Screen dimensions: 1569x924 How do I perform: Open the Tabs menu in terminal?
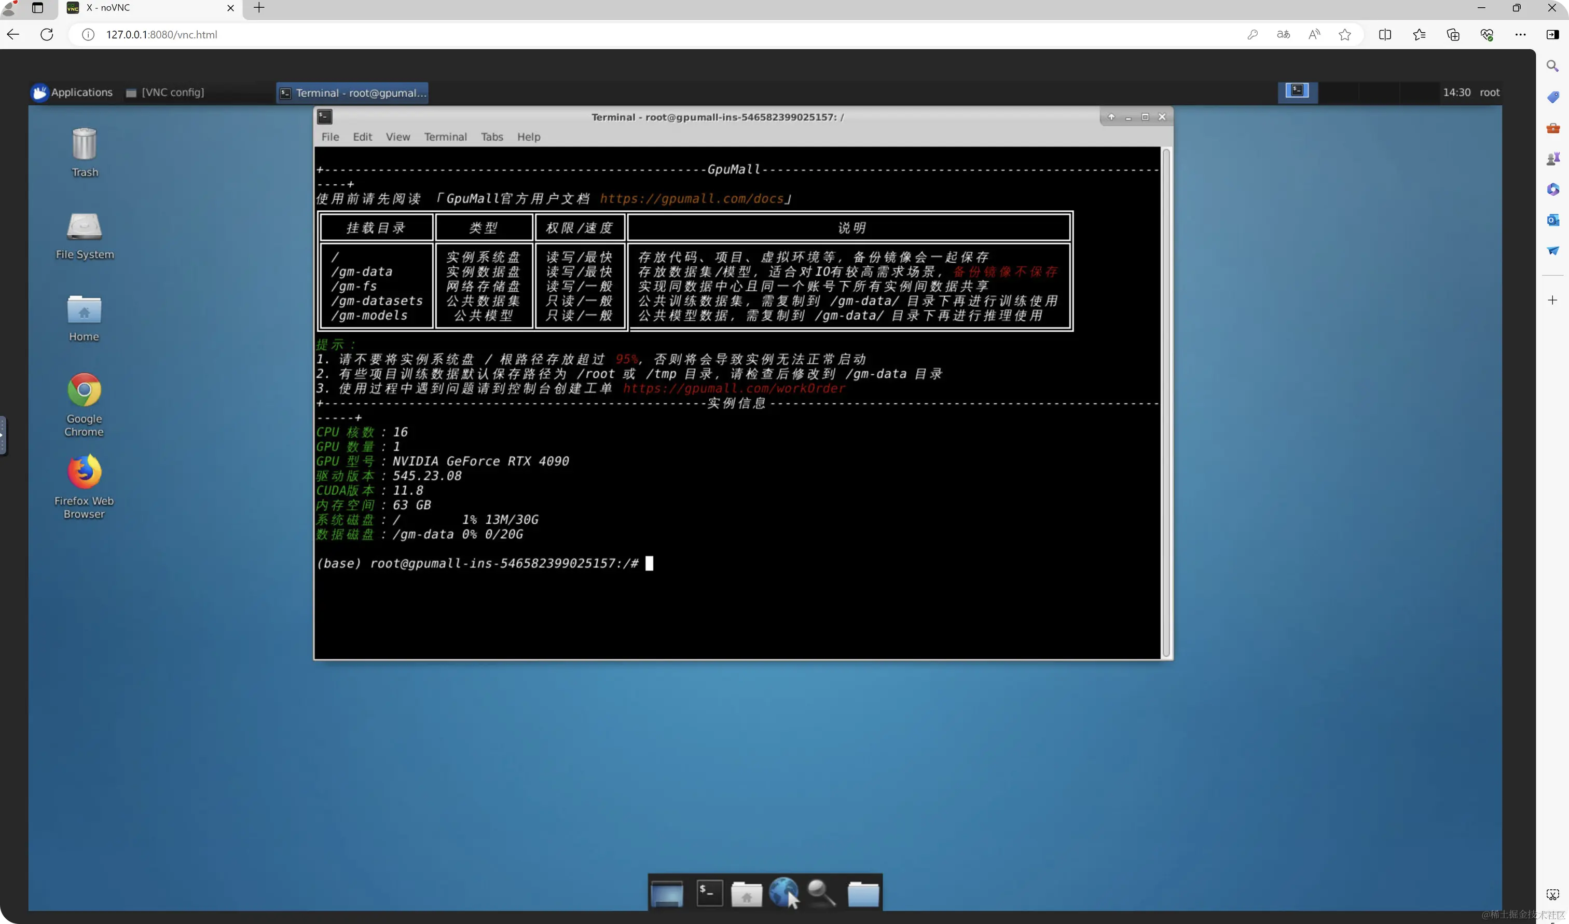coord(491,137)
